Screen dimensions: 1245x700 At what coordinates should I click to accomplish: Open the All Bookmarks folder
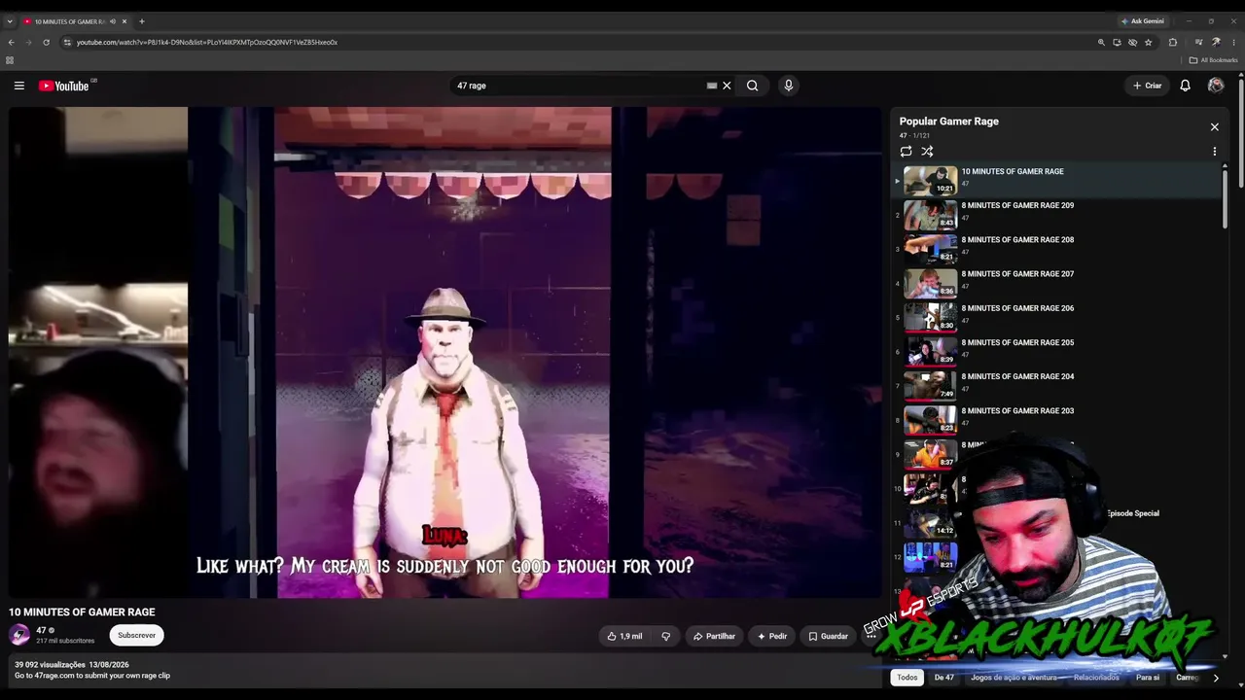click(x=1213, y=60)
